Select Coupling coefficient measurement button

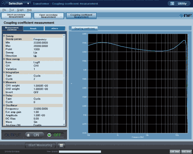pos(81,16)
